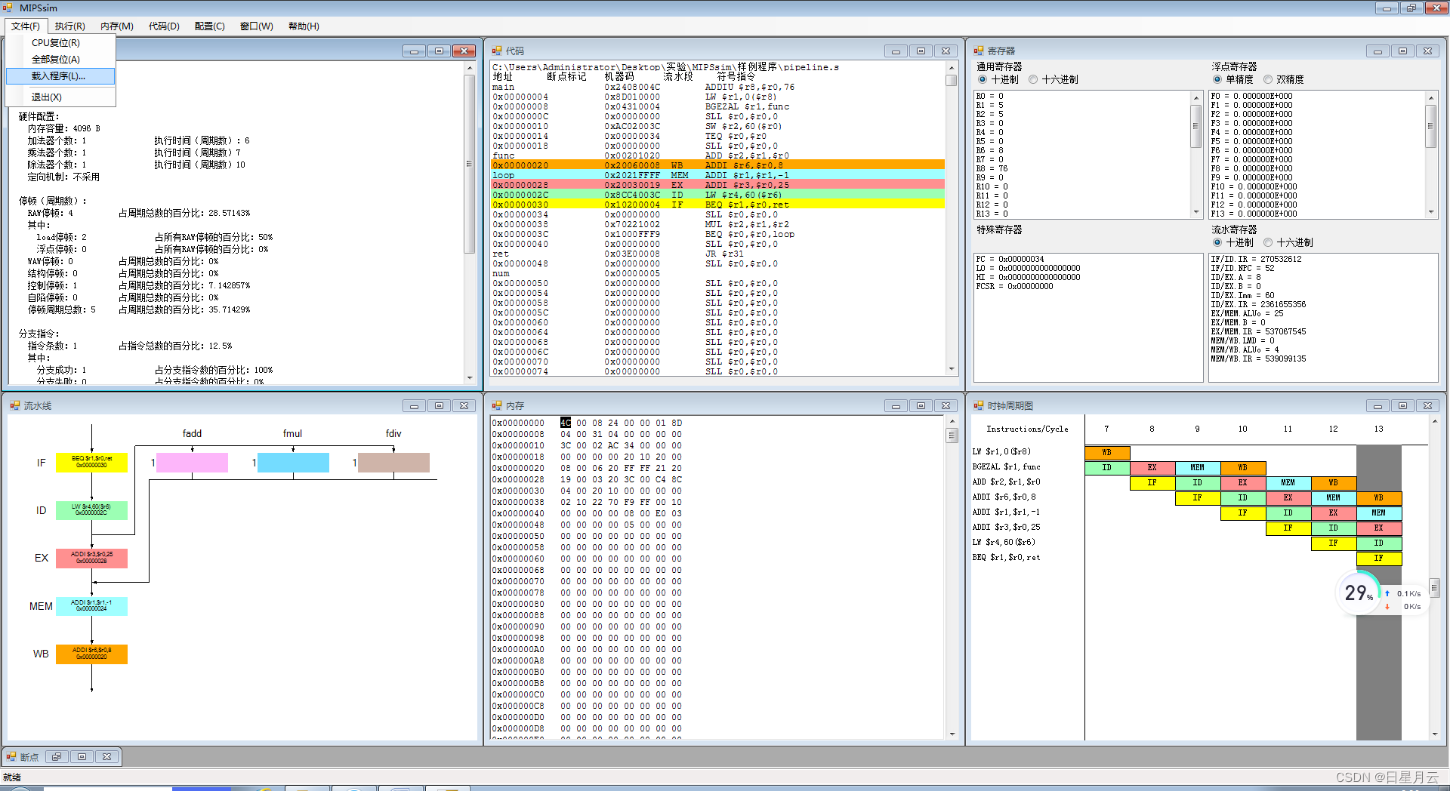
Task: Maximize the minimized 断点 window
Action: (x=82, y=757)
